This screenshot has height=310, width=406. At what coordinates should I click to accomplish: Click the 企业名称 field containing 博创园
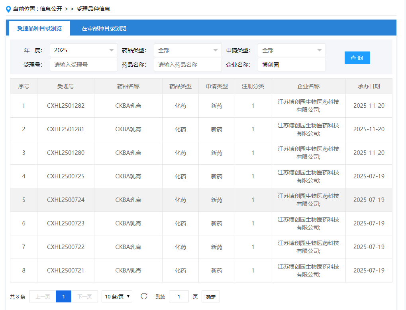(x=292, y=65)
